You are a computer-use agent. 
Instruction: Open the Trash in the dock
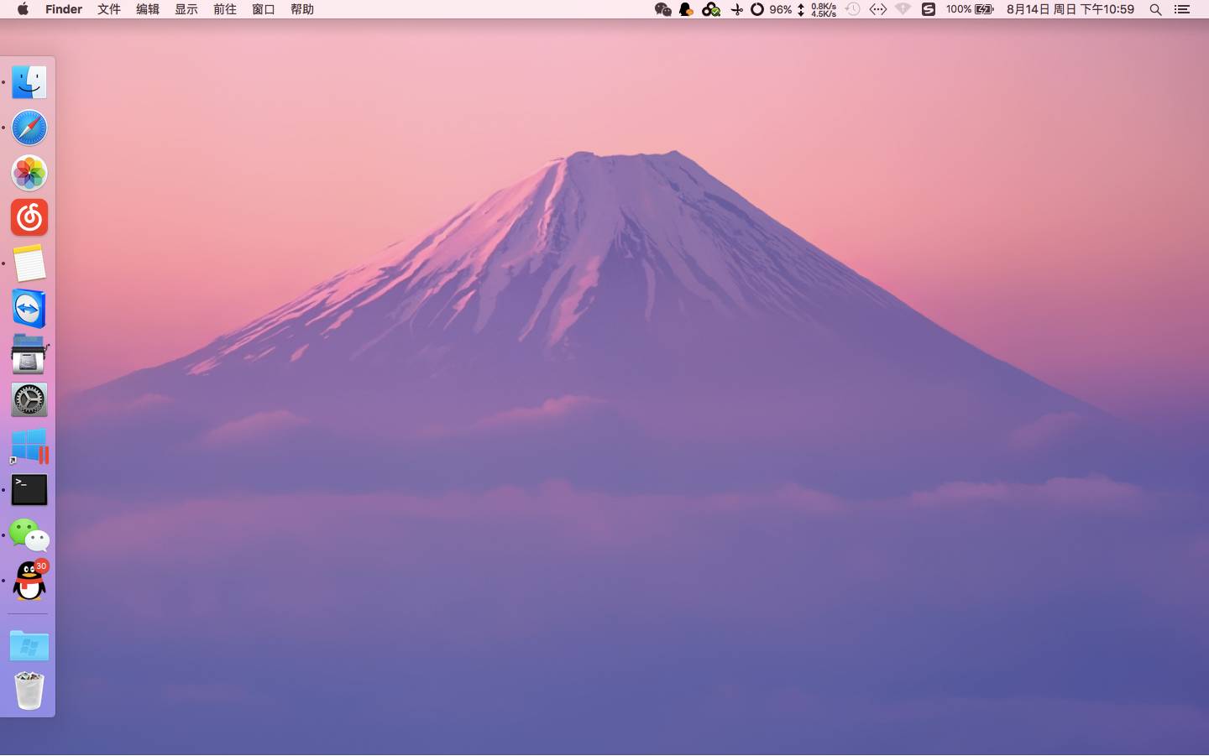[29, 691]
